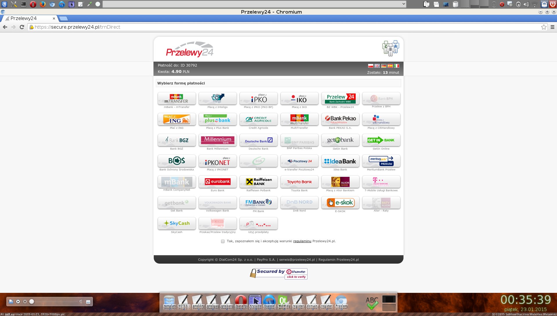Choose SkyCash as payment form
This screenshot has height=316, width=557.
click(x=176, y=223)
